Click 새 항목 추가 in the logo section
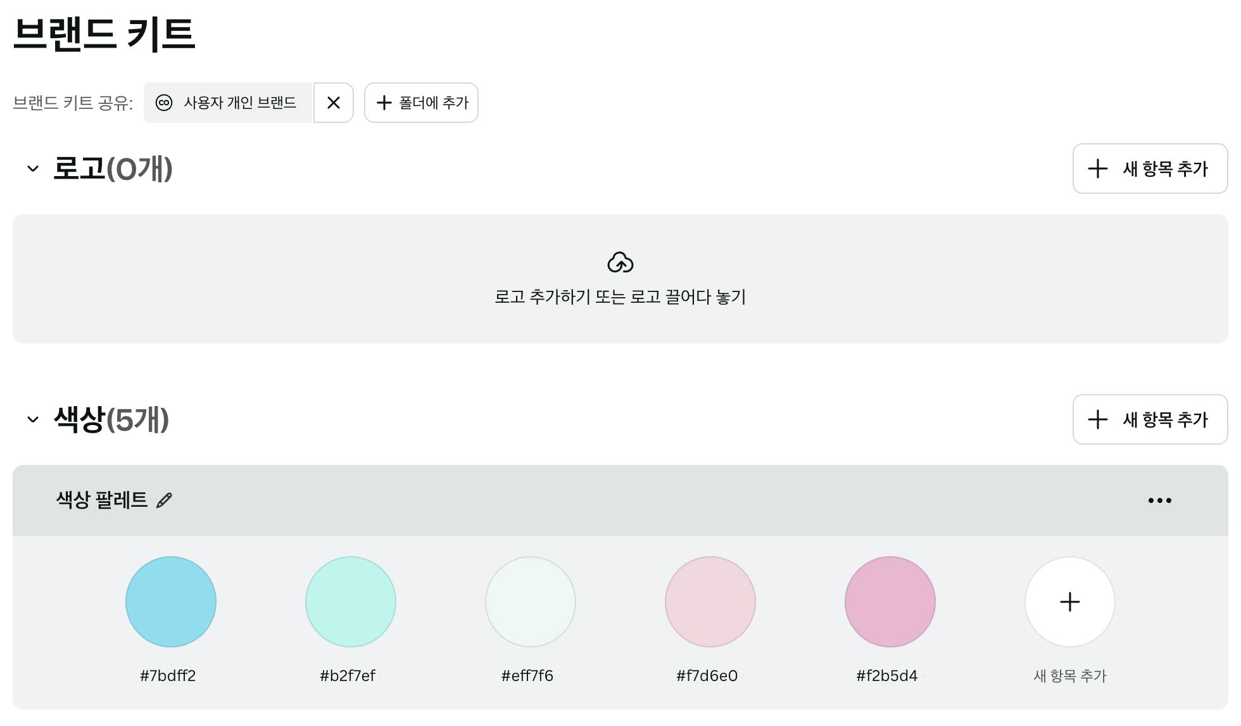This screenshot has height=726, width=1241. click(1150, 169)
